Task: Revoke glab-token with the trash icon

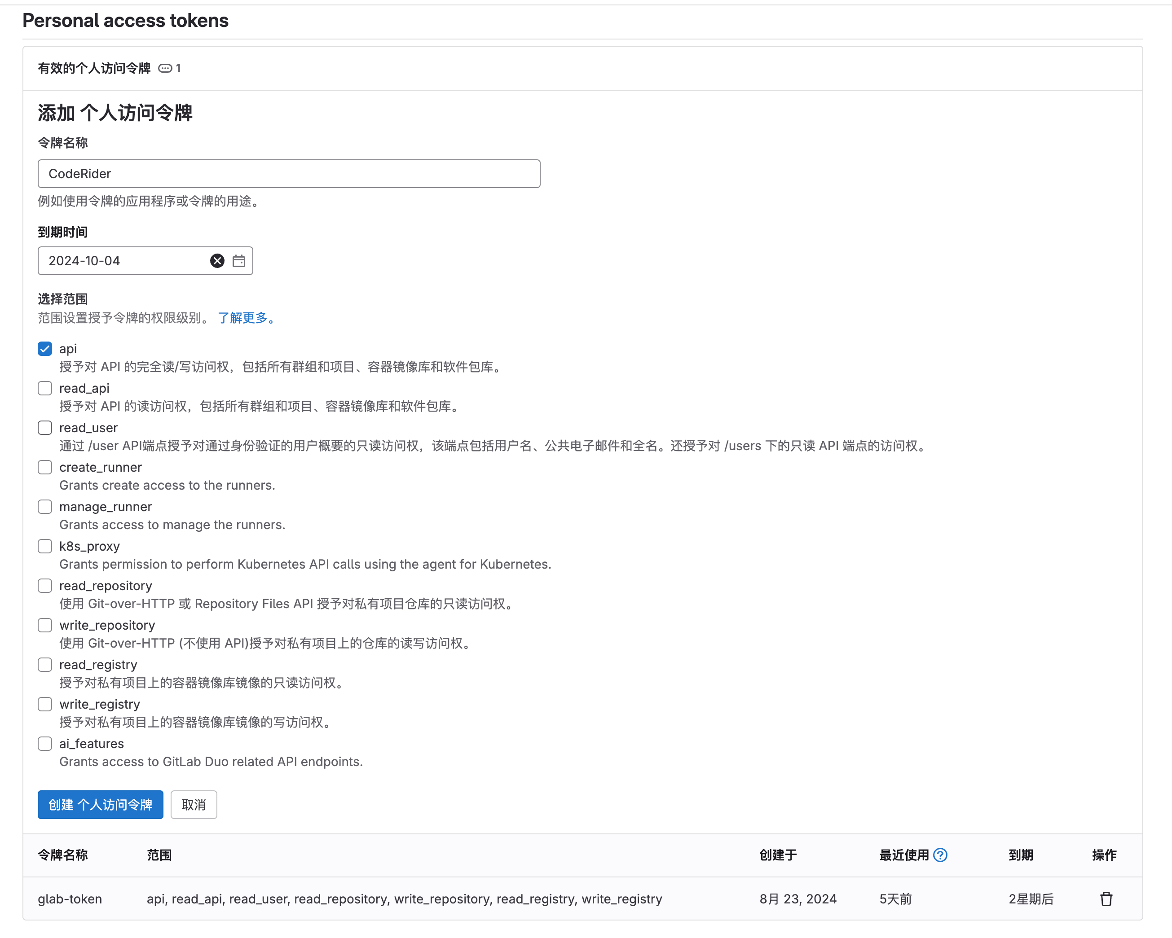Action: tap(1106, 899)
